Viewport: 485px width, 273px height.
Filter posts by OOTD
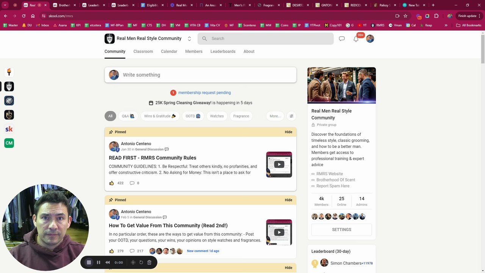pos(193,116)
